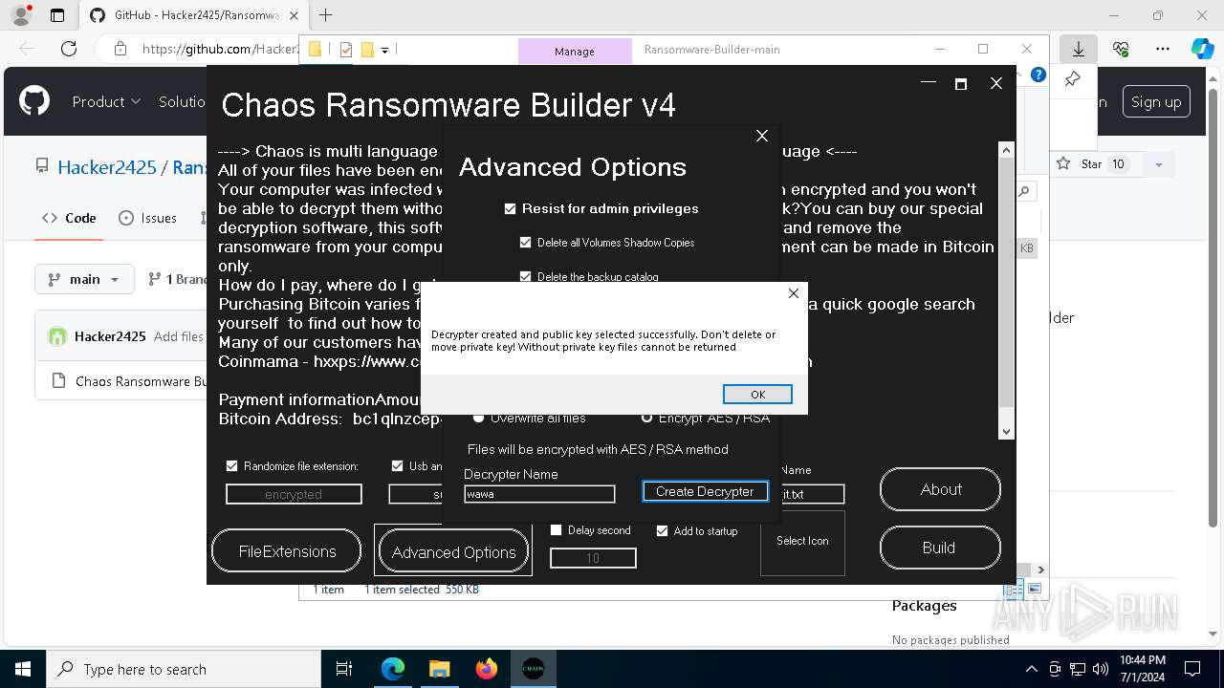This screenshot has height=688, width=1224.
Task: Enable the Delay second checkbox
Action: pyautogui.click(x=556, y=530)
